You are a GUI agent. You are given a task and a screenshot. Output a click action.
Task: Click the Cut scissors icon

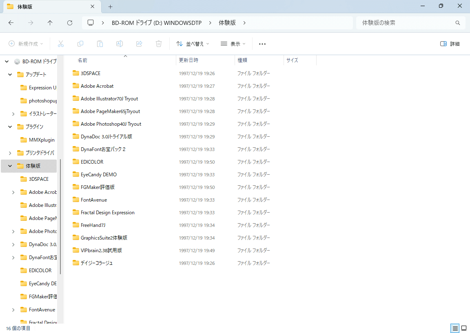[61, 44]
